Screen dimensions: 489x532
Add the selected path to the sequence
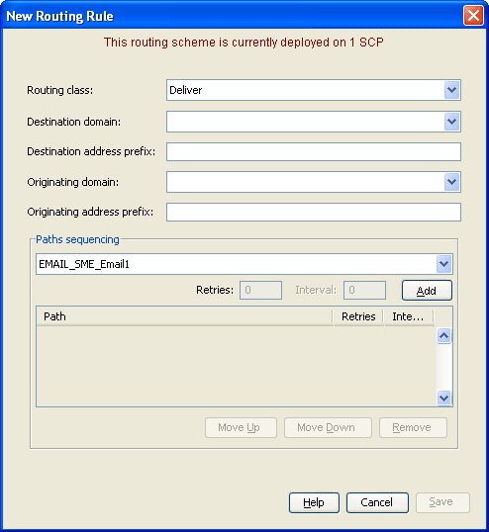click(427, 291)
